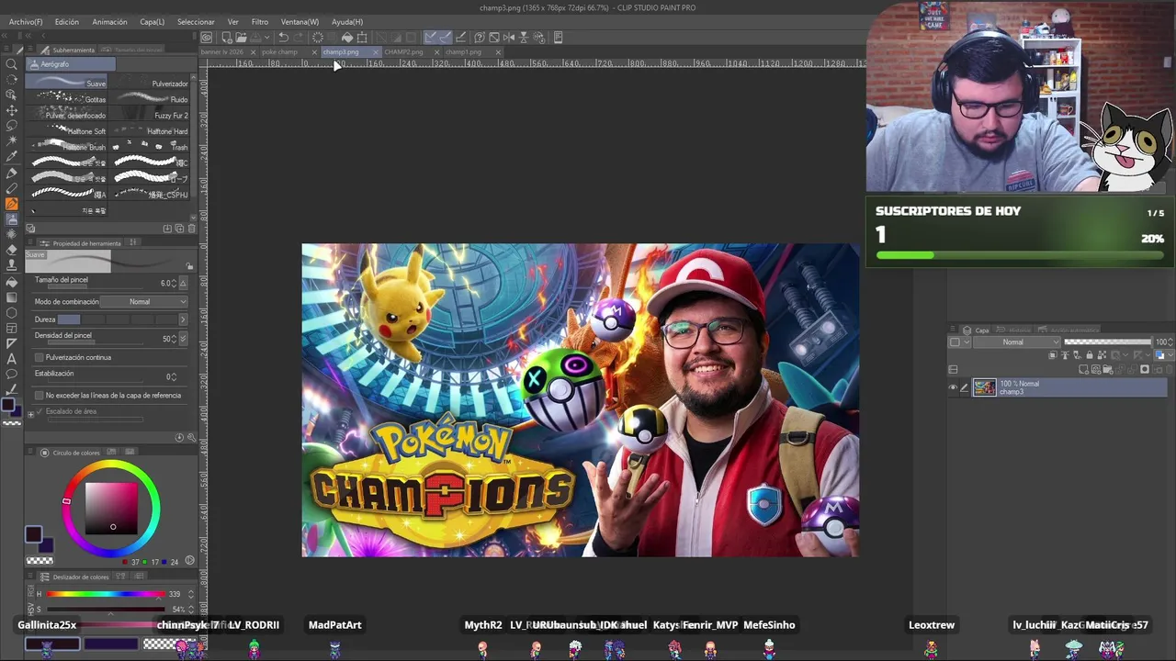Create a new canvas from toolbar
This screenshot has height=661, width=1176.
tap(226, 38)
